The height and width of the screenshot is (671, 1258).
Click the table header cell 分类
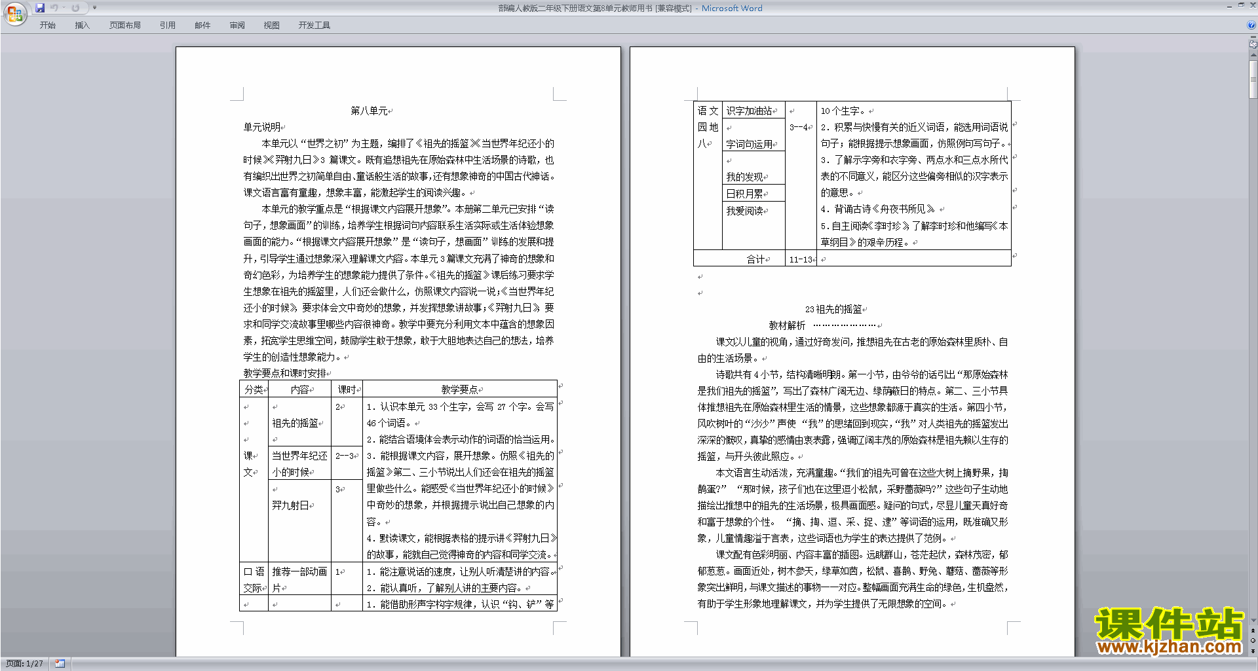tap(254, 390)
